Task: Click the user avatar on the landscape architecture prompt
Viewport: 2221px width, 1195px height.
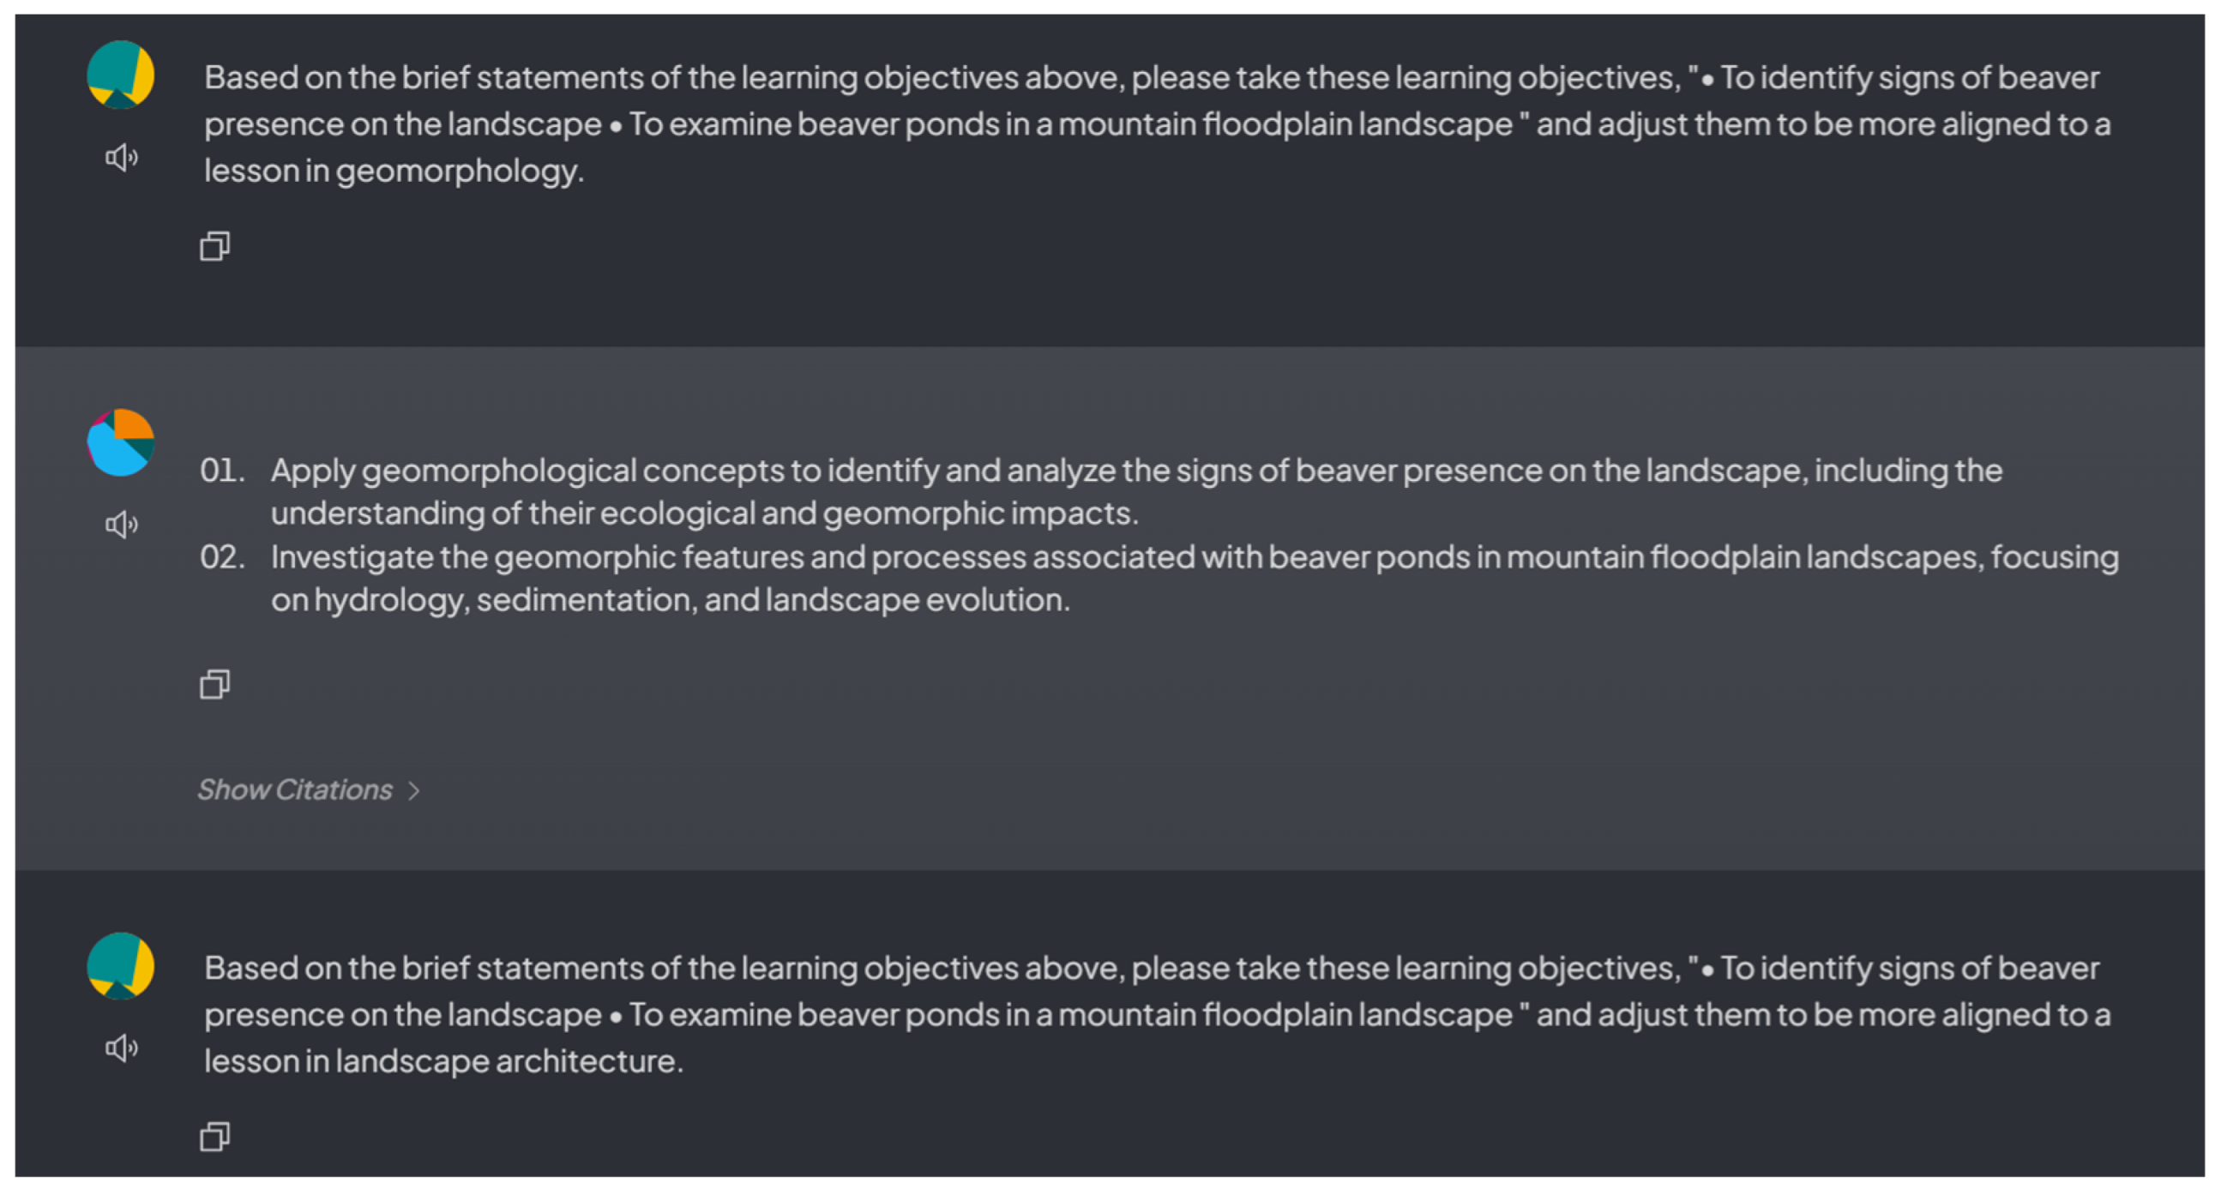Action: pyautogui.click(x=121, y=965)
